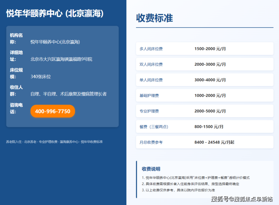Select the 收费说明 heading
The height and width of the screenshot is (205, 279).
[x=151, y=169]
